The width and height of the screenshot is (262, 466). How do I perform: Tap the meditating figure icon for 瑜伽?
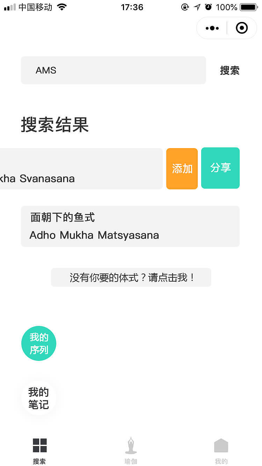pos(131,444)
